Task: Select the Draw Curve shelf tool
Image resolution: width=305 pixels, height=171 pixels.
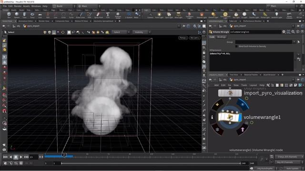Action: pos(81,15)
